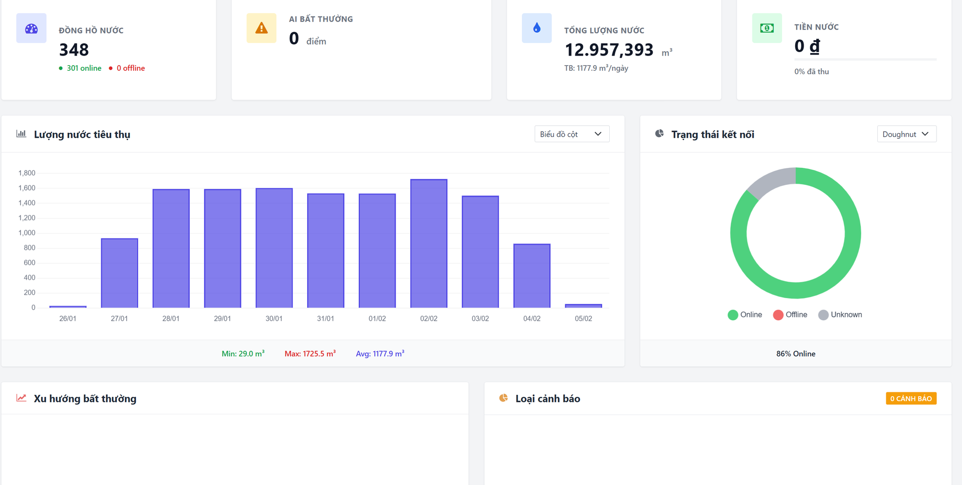
Task: Click the pie icon beside Trạng thái kết nối
Action: (x=659, y=134)
